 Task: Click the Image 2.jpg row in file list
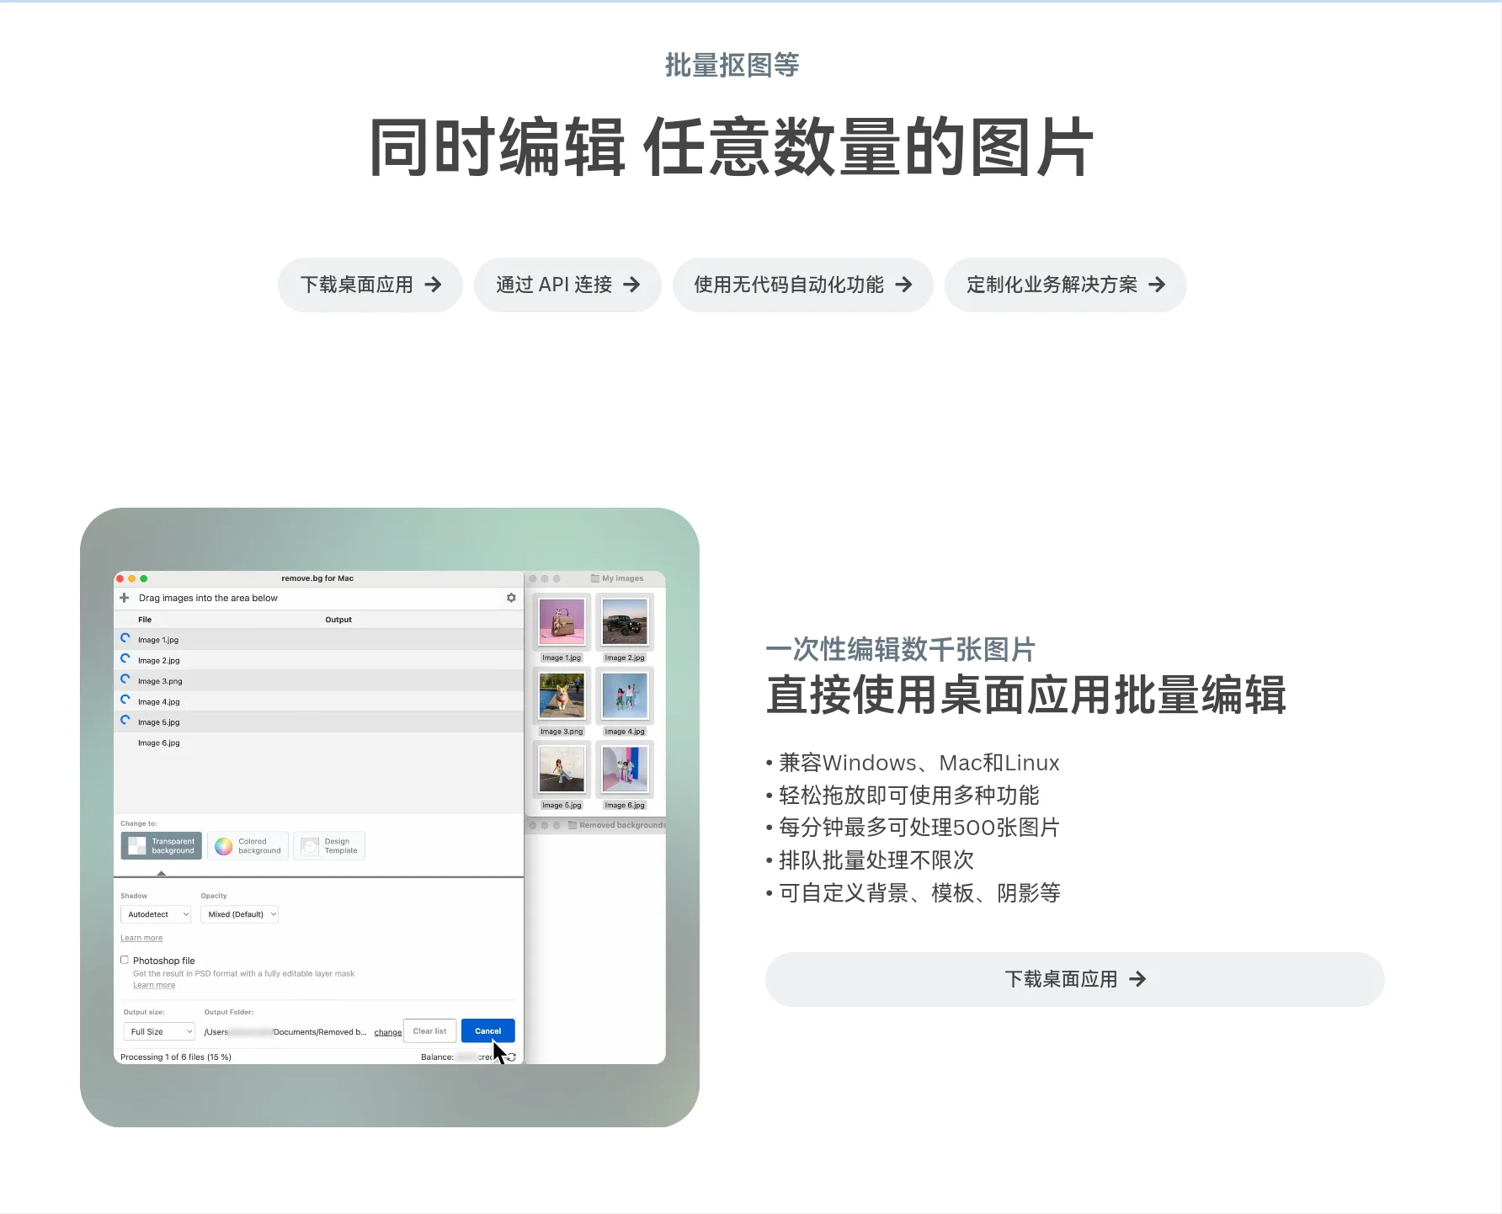318,660
